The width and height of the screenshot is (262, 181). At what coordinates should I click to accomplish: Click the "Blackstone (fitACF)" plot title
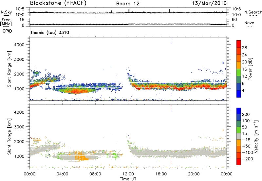pos(58,3)
